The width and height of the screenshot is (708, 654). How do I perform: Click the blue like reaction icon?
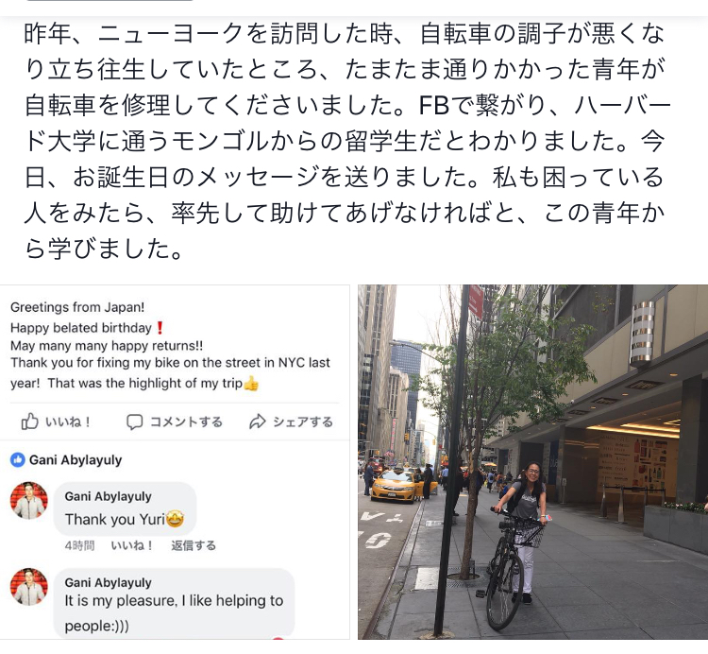tap(18, 460)
